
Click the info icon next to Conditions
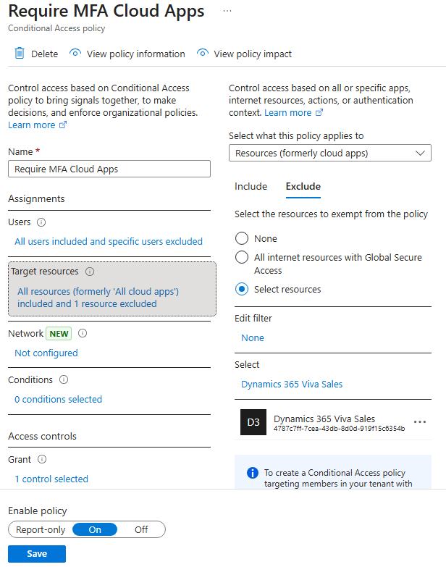[64, 379]
